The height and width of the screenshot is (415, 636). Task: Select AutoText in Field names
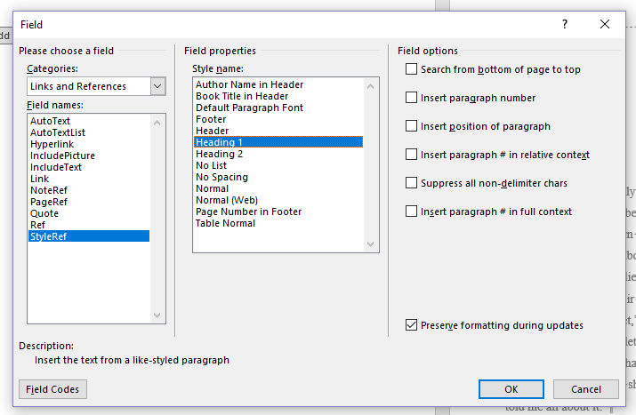coord(89,121)
